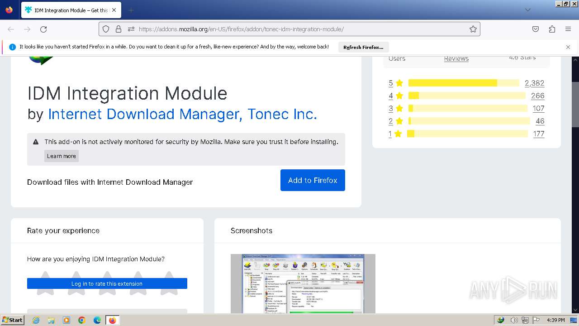This screenshot has height=326, width=579.
Task: Click the 266 four-star review count
Action: click(x=538, y=96)
